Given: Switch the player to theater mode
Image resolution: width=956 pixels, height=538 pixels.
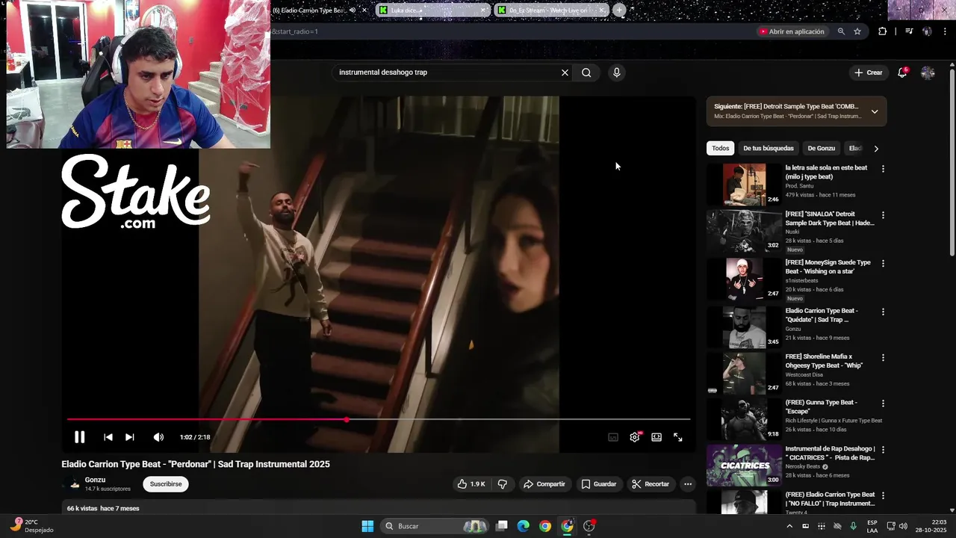Looking at the screenshot, I should tap(657, 437).
